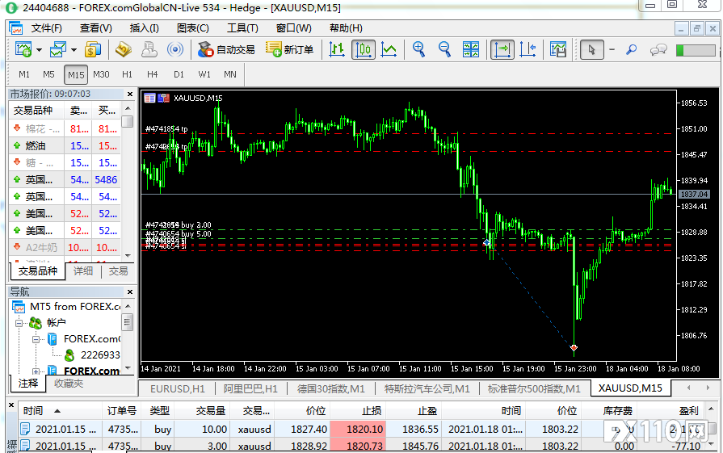Select the H1 timeframe
This screenshot has height=453, width=723.
128,74
